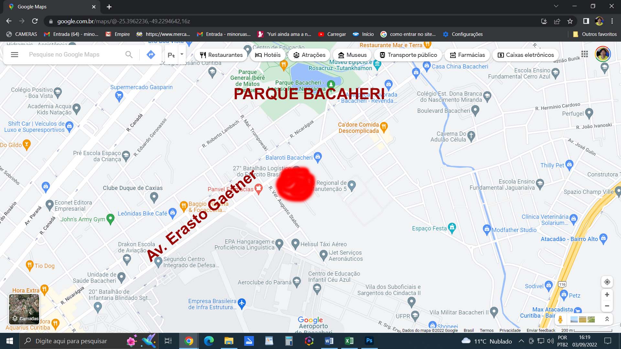The height and width of the screenshot is (349, 621).
Task: Open the Google Maps hamburger menu
Action: 15,55
